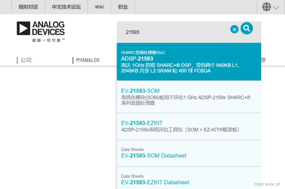Click the magnifier search button

point(246,28)
